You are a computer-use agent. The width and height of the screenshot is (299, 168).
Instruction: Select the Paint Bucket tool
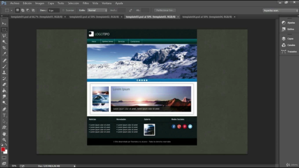tap(4, 91)
